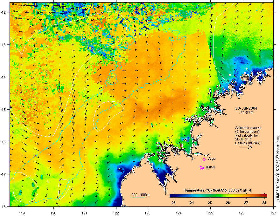Click the latitude axis label '-12'
This screenshot has height=216, width=280.
point(3,12)
